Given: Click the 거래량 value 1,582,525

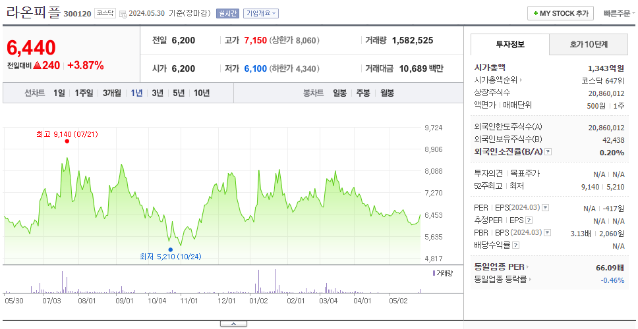Looking at the screenshot, I should coord(413,40).
